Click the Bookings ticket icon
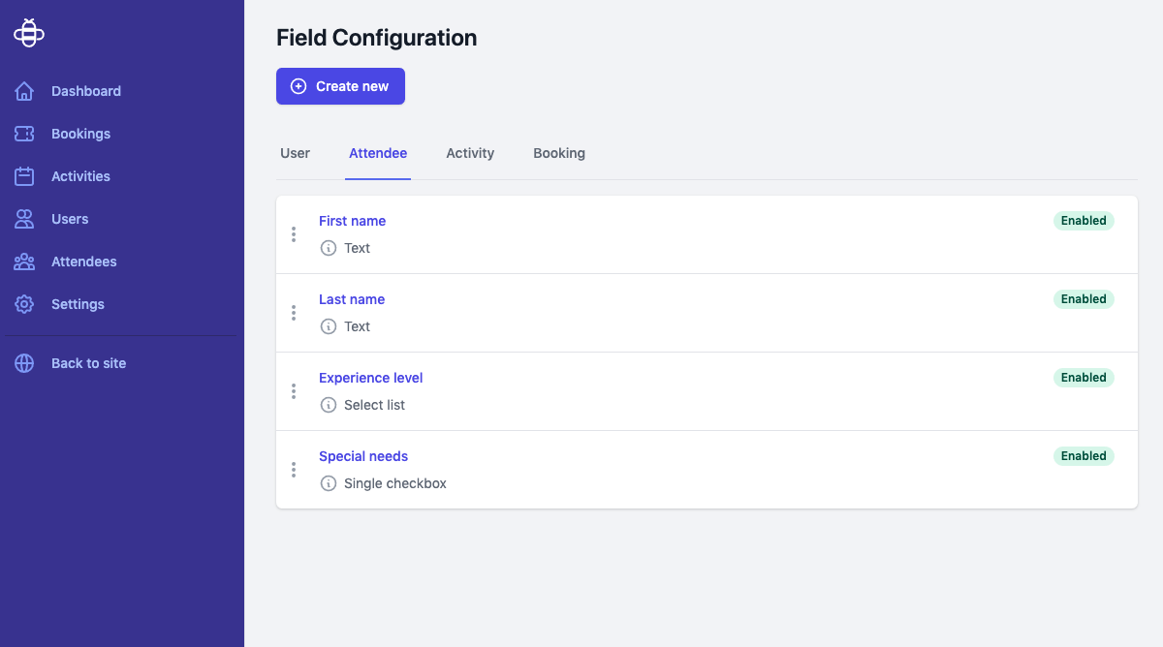 tap(24, 134)
